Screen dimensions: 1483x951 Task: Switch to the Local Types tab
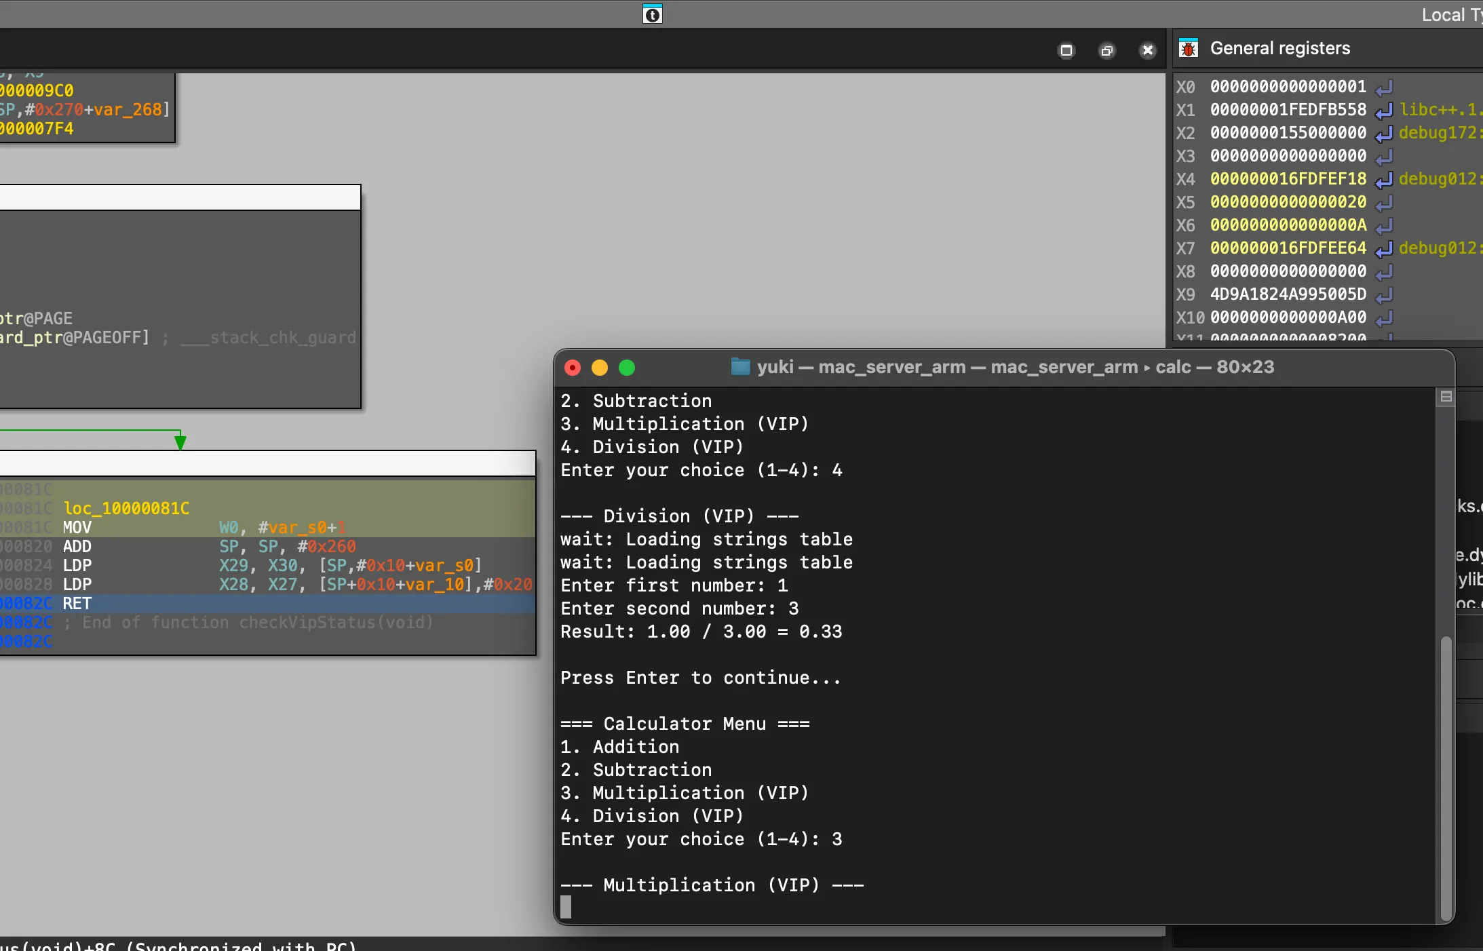[1450, 15]
